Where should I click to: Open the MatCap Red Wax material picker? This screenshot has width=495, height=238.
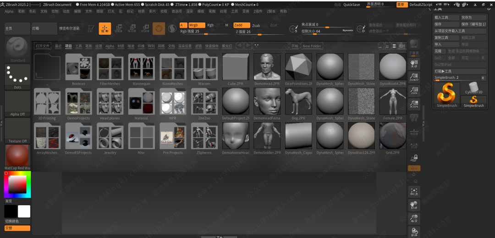(x=17, y=156)
